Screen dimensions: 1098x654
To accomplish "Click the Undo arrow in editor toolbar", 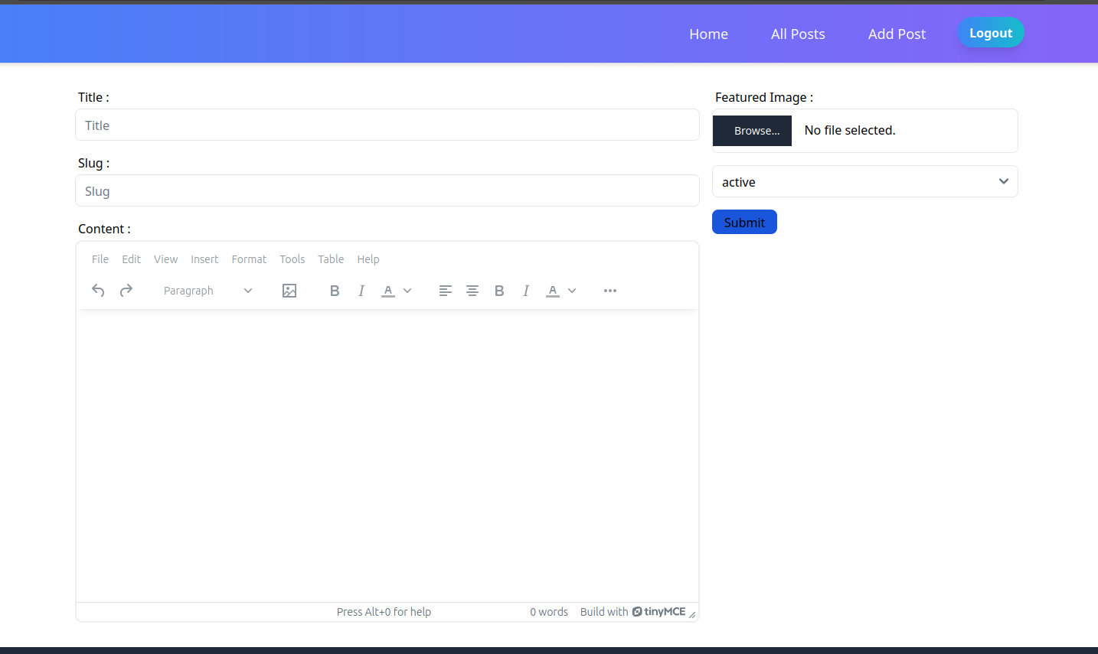I will tap(98, 291).
